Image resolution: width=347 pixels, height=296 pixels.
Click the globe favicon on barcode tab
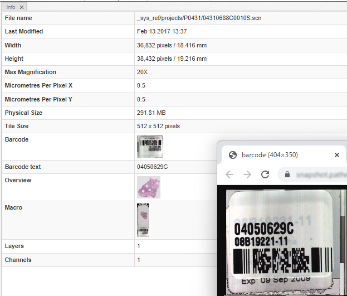tap(233, 155)
